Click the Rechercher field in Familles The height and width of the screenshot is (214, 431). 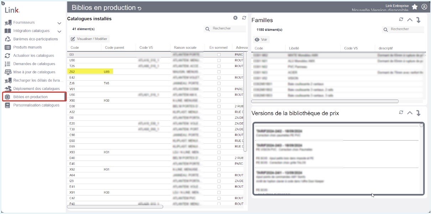[403, 29]
